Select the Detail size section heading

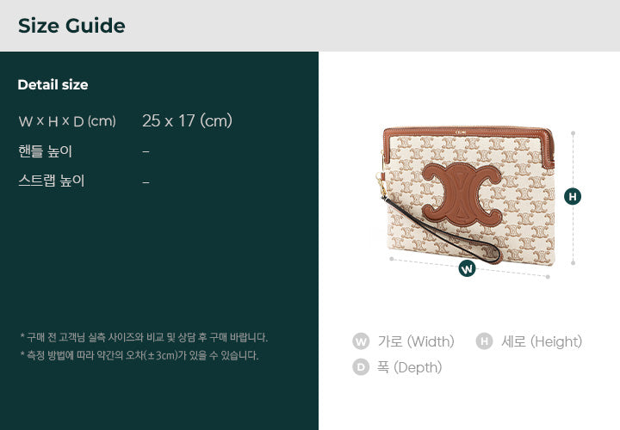tap(53, 84)
